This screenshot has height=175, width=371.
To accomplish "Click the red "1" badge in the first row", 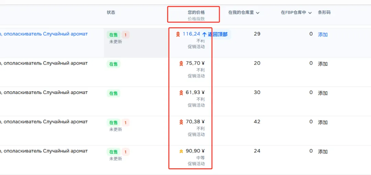I will 125,35.
